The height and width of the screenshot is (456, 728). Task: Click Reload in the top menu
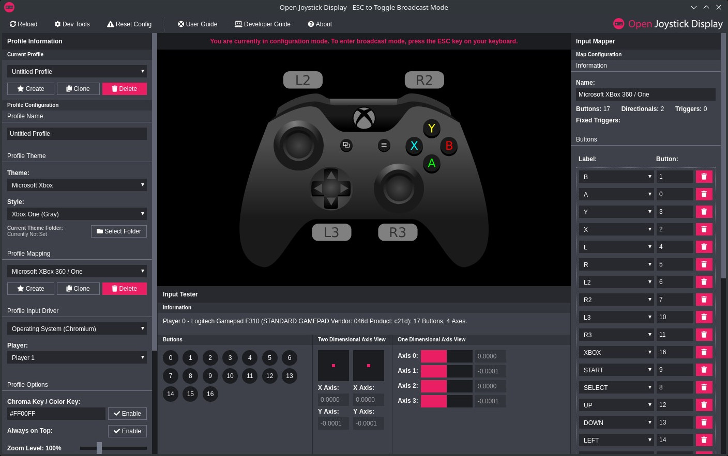click(23, 24)
